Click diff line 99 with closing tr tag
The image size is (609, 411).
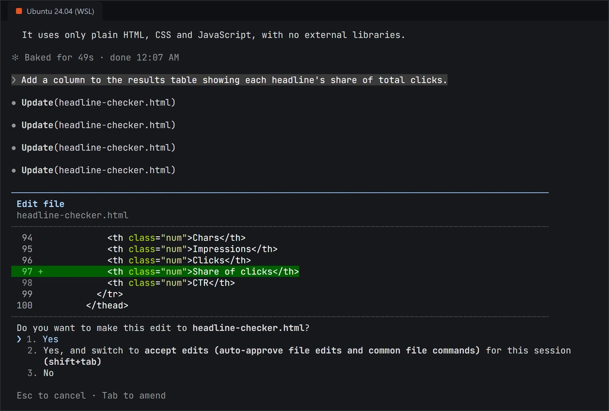click(73, 294)
